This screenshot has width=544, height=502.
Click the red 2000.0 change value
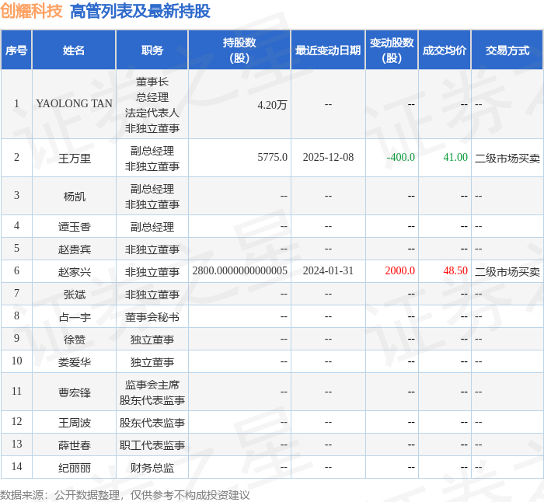[x=399, y=270]
